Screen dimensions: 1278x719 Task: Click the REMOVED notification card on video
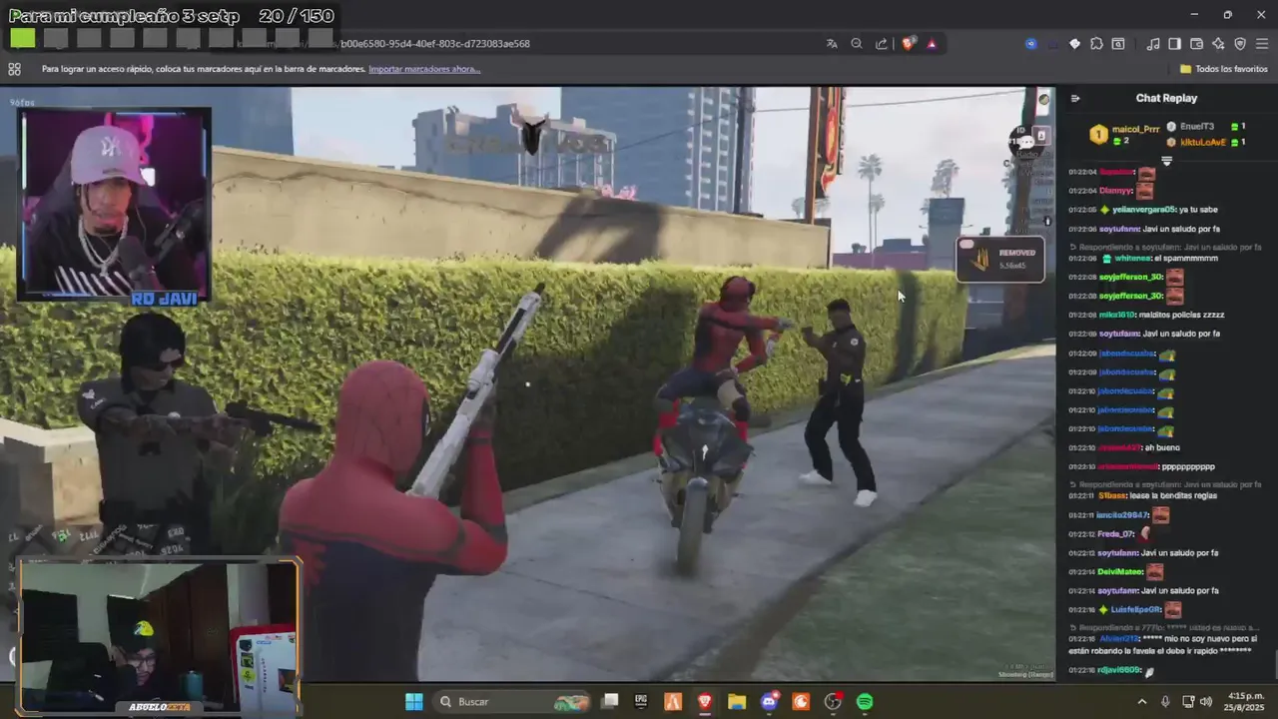(x=1000, y=259)
